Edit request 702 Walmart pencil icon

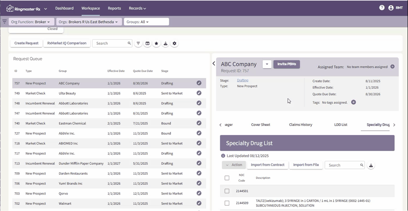(199, 203)
